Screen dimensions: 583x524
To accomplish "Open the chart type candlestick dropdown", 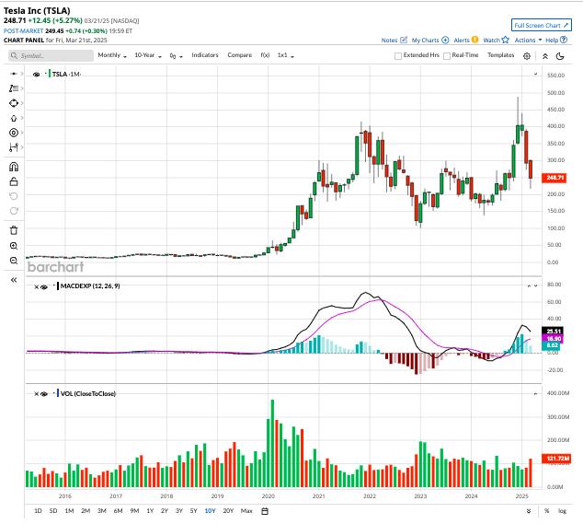I will 177,56.
